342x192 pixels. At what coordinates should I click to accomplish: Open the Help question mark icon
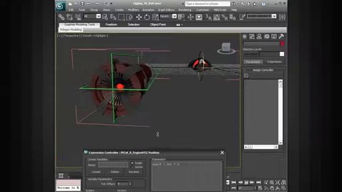tap(263, 4)
